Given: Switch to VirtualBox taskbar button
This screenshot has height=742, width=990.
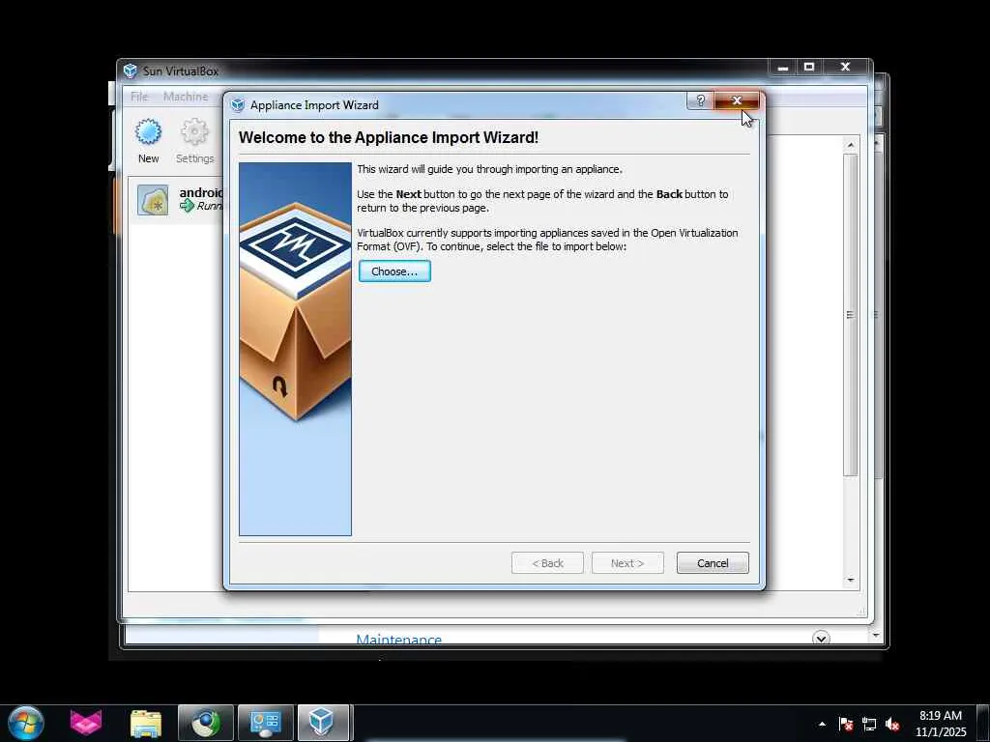Looking at the screenshot, I should (323, 723).
